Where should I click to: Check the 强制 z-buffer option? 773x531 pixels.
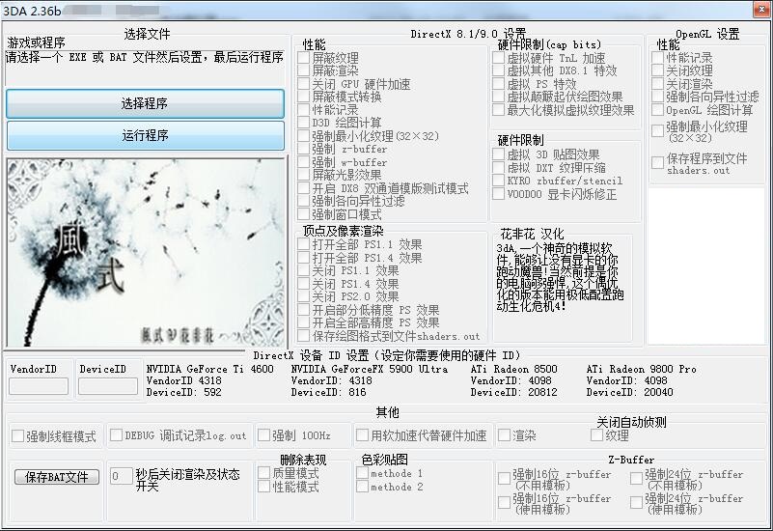pos(304,149)
